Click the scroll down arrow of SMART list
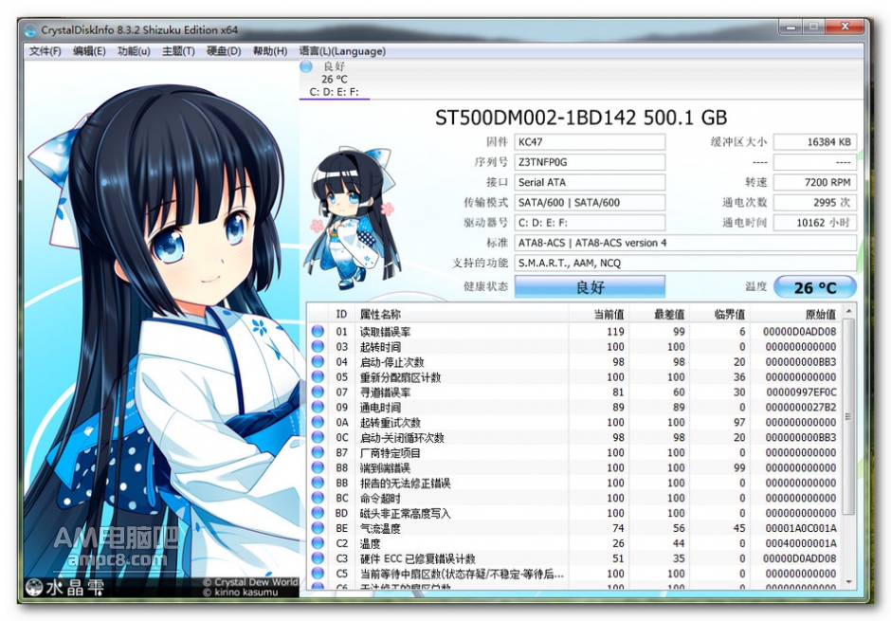The image size is (891, 621). (849, 582)
